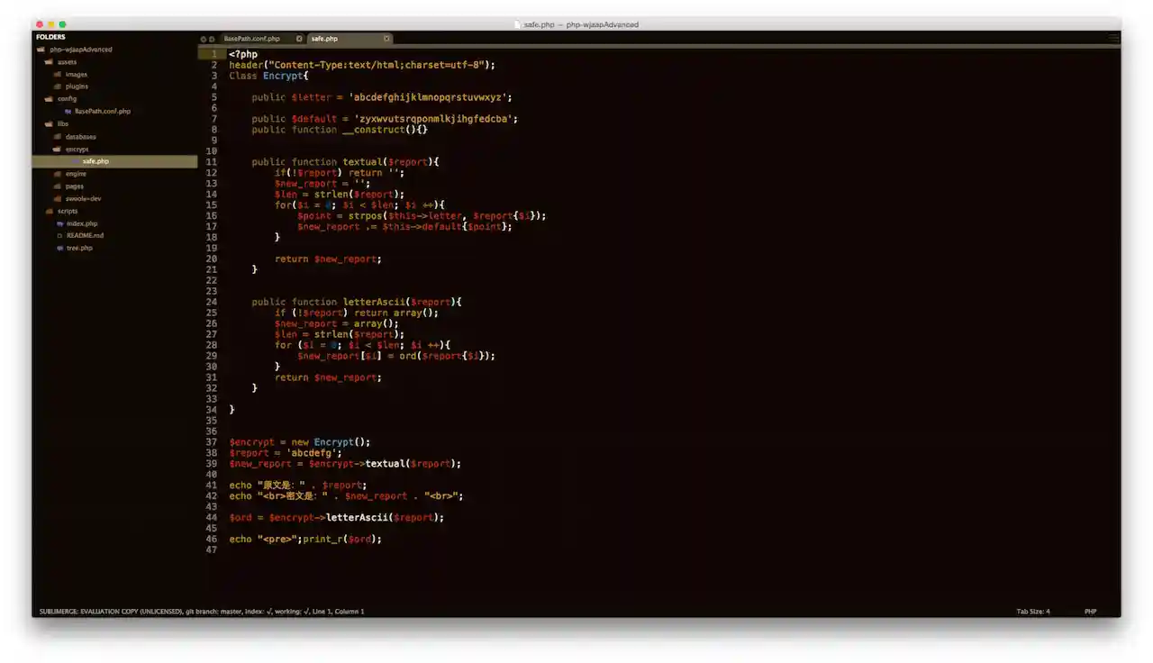This screenshot has height=663, width=1153.
Task: Open the pages folder in sidebar
Action: click(74, 186)
